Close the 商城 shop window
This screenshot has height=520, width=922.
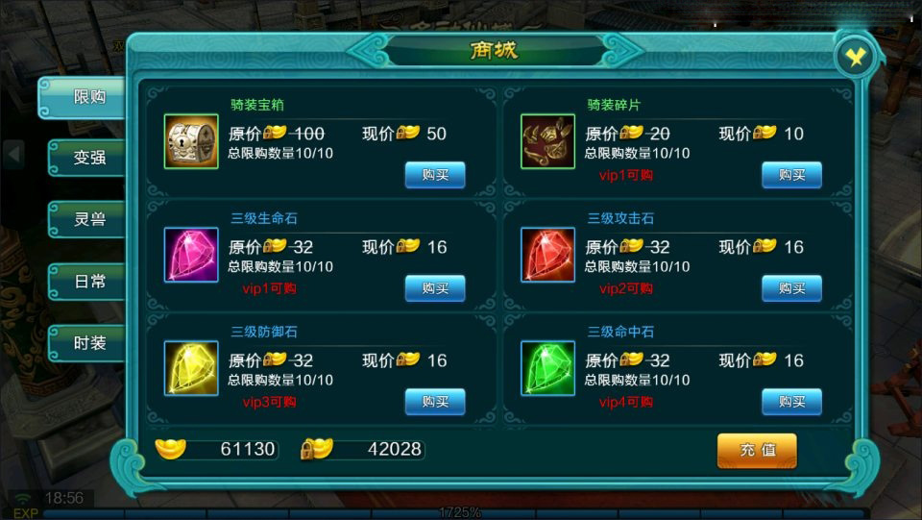[856, 57]
